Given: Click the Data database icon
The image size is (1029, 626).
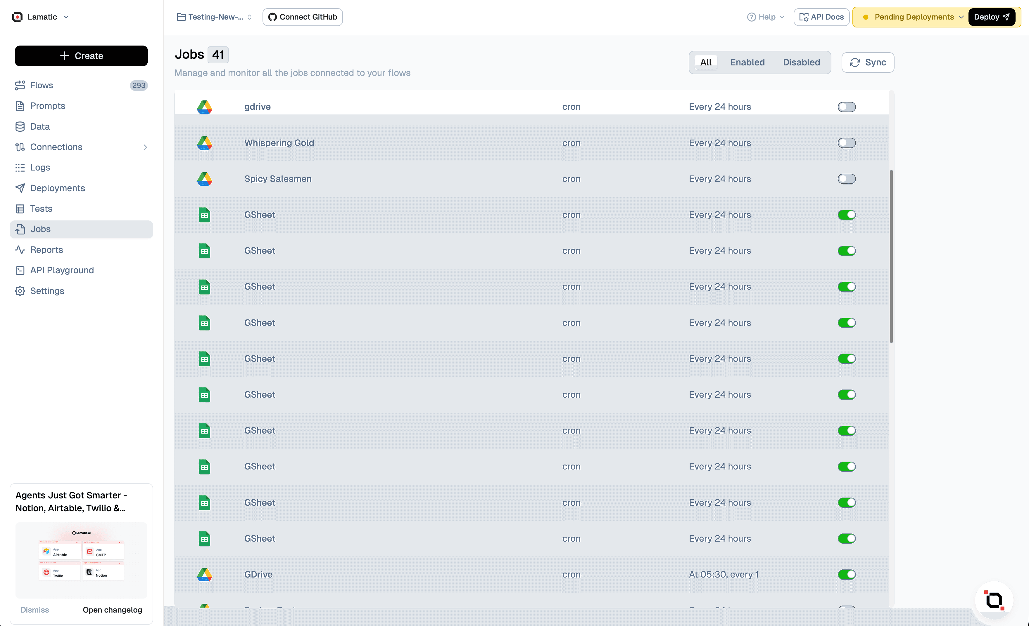Looking at the screenshot, I should click(20, 126).
